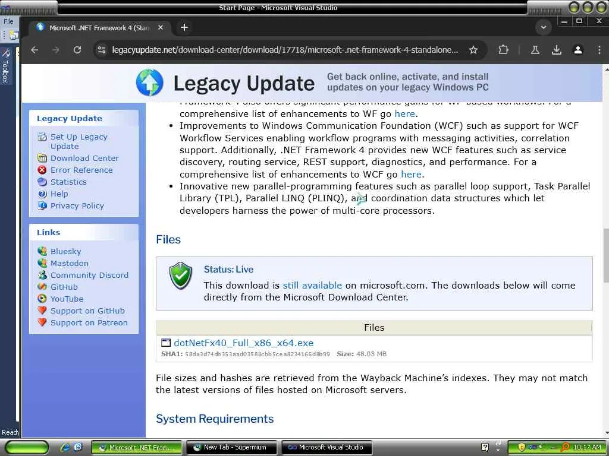Open the 'still available' link
This screenshot has height=456, width=609.
[x=312, y=286]
